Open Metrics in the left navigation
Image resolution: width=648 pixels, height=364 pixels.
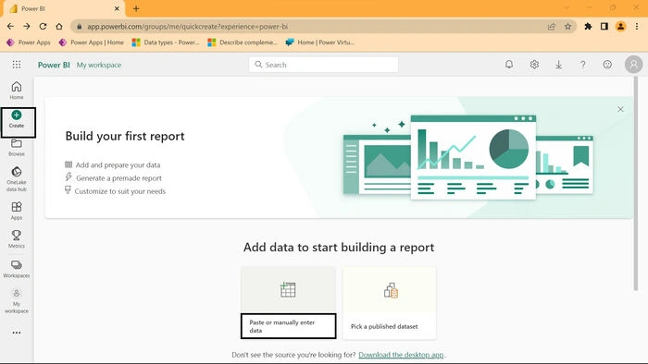[x=17, y=239]
